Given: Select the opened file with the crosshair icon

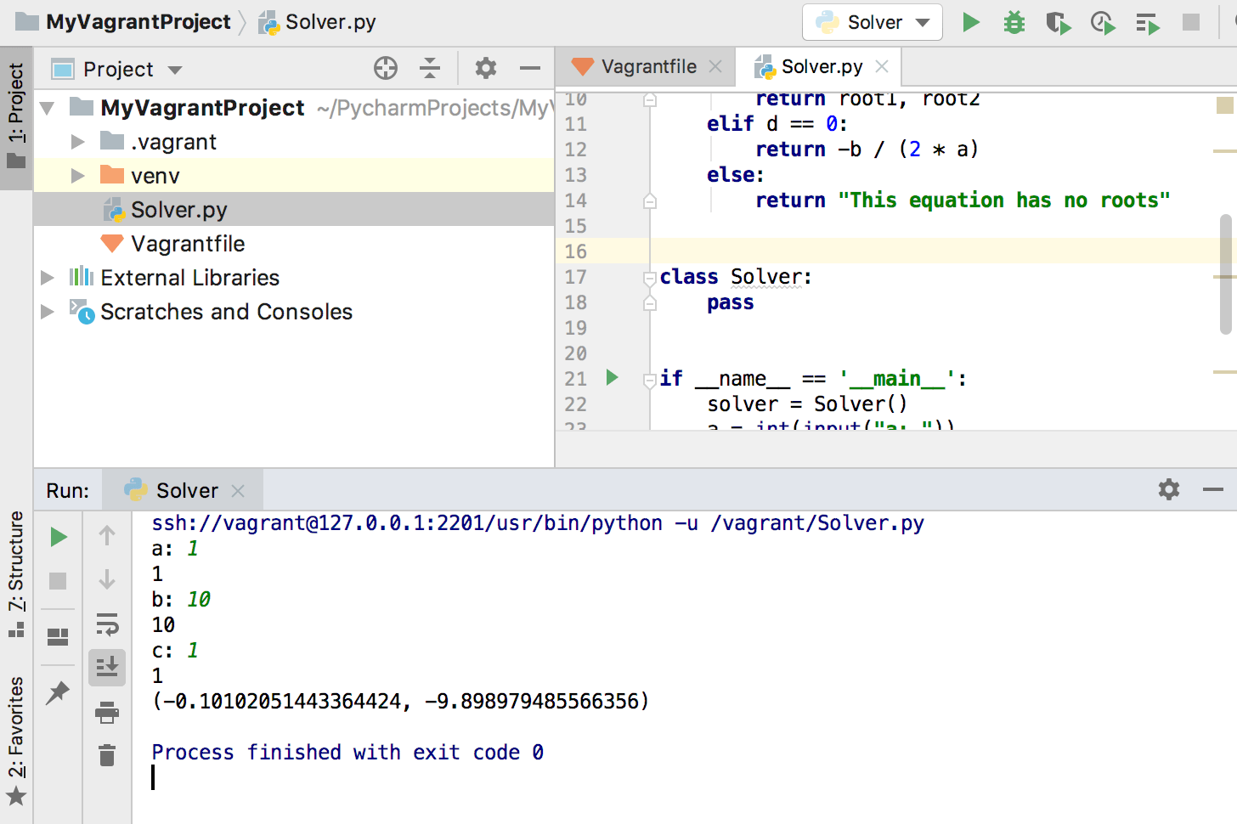Looking at the screenshot, I should (x=385, y=69).
